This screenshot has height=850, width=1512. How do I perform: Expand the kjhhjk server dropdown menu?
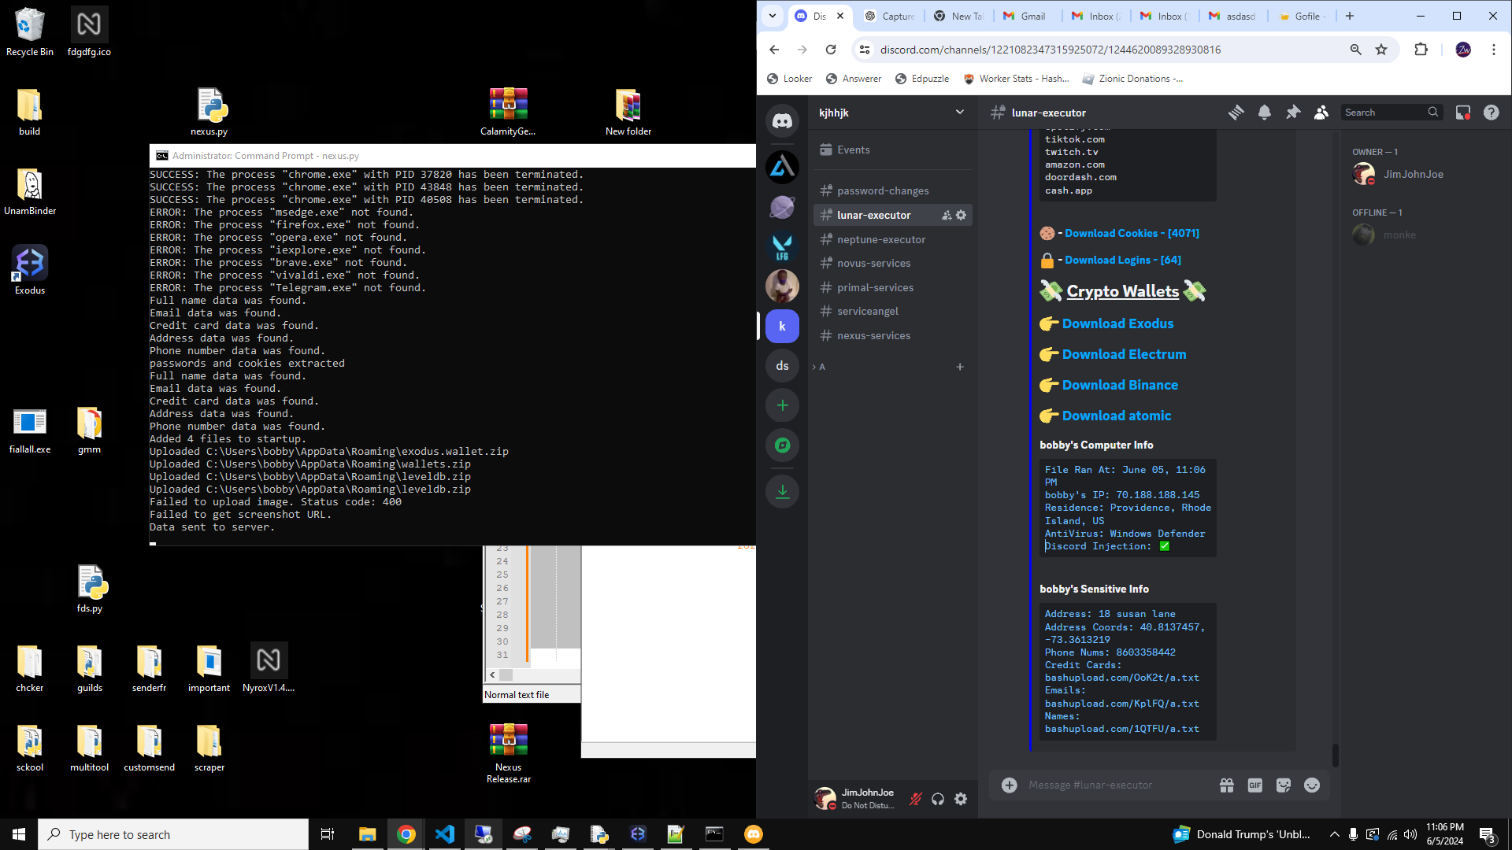[x=959, y=113]
